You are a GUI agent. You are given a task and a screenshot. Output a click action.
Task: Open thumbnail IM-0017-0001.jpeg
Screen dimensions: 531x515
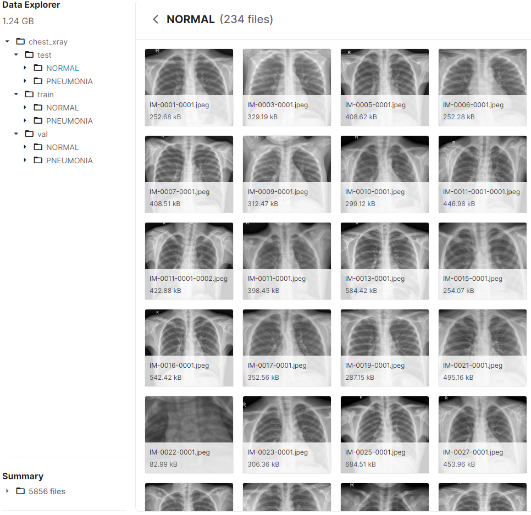(287, 348)
